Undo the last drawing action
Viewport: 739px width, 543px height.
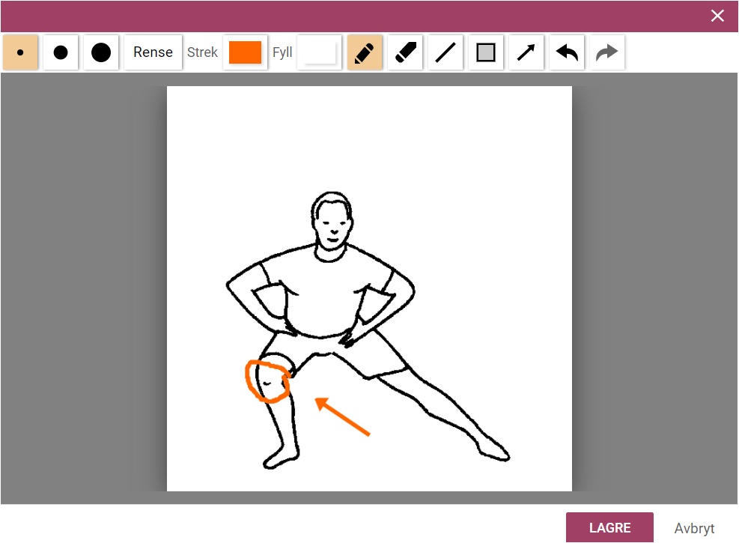(x=567, y=52)
